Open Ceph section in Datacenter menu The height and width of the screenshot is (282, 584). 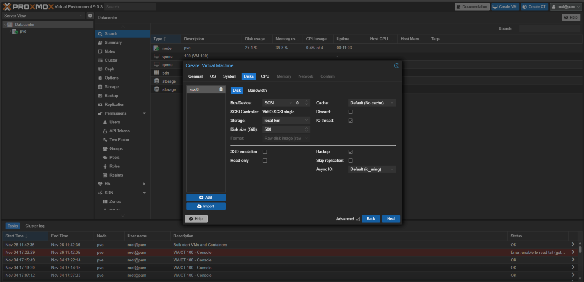[x=109, y=69]
